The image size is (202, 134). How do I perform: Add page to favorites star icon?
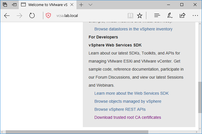[x=140, y=15]
